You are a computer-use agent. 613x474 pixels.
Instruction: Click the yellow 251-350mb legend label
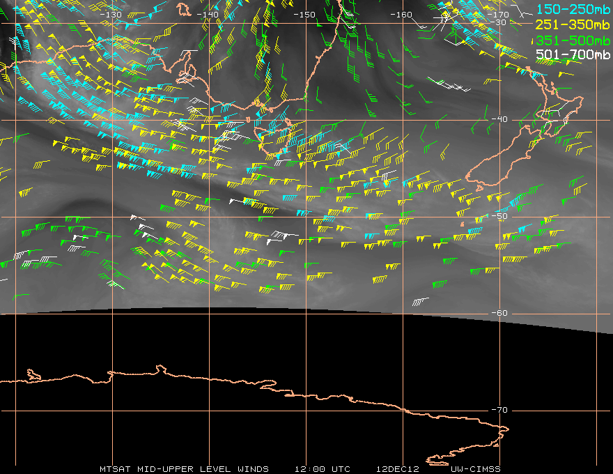pyautogui.click(x=573, y=24)
